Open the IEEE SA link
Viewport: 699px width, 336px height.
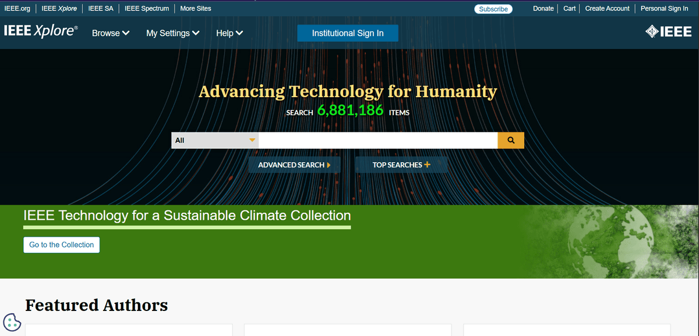coord(101,9)
